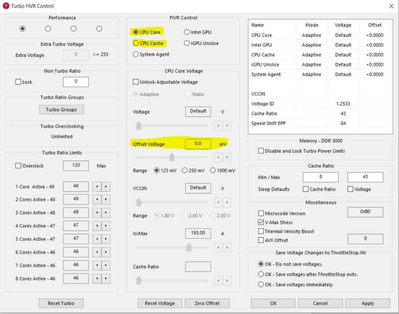399x314 pixels.
Task: Check Disable and Lock Turbo Power Limits
Action: pos(261,151)
